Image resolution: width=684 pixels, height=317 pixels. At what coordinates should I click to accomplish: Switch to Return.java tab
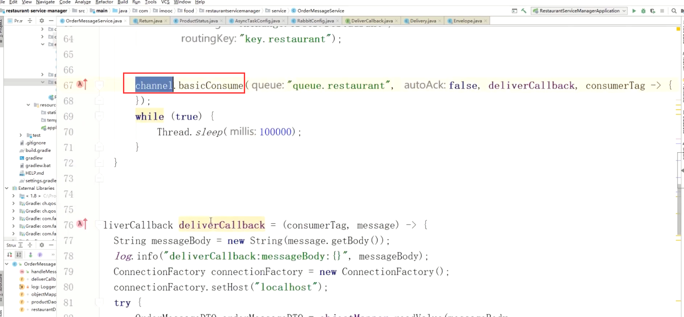click(150, 21)
